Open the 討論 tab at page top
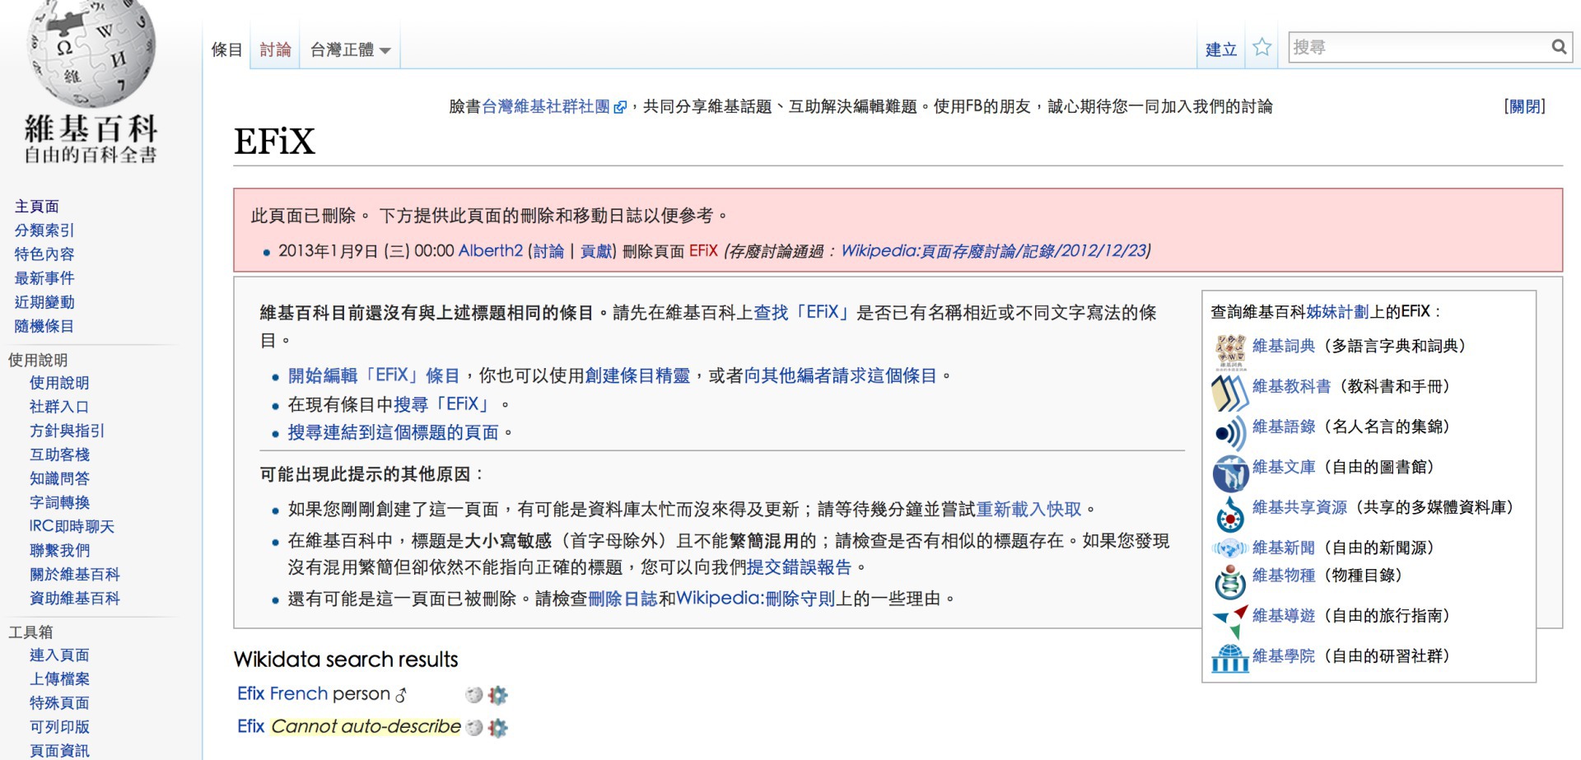Viewport: 1581px width, 760px height. pyautogui.click(x=275, y=50)
